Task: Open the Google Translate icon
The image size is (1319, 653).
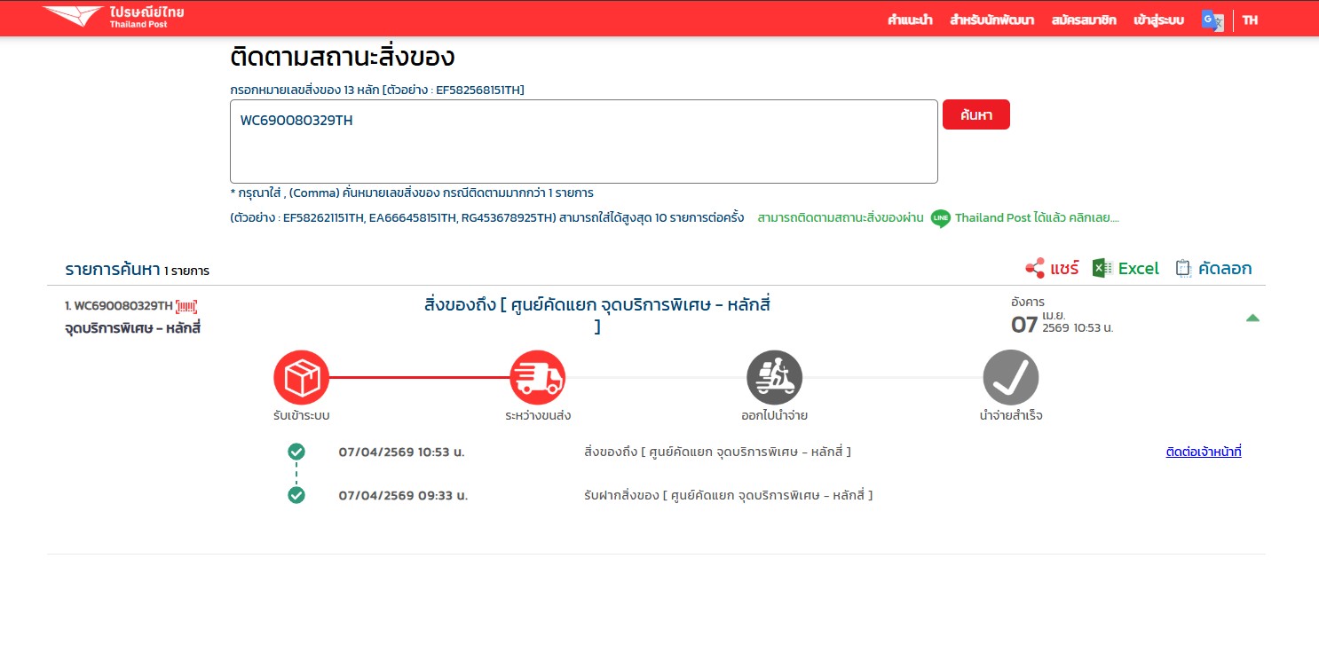Action: (x=1212, y=20)
